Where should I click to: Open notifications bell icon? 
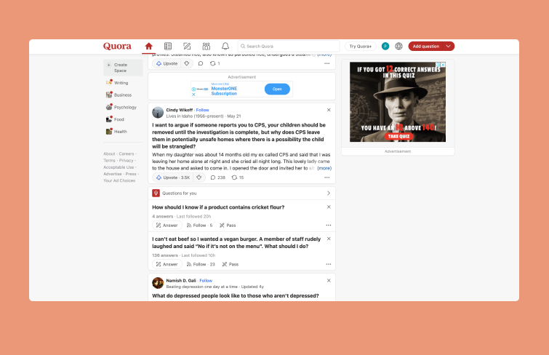click(x=225, y=47)
